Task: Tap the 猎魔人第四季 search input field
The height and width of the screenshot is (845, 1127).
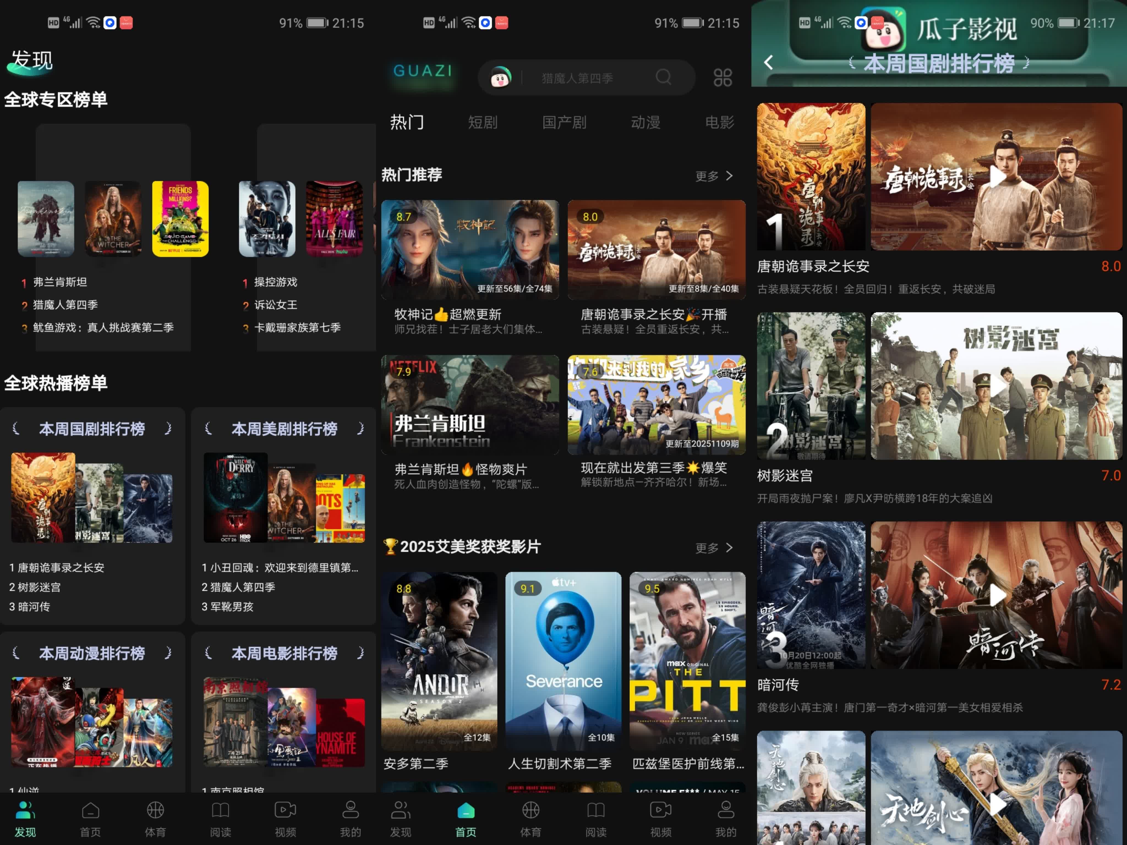Action: 577,78
